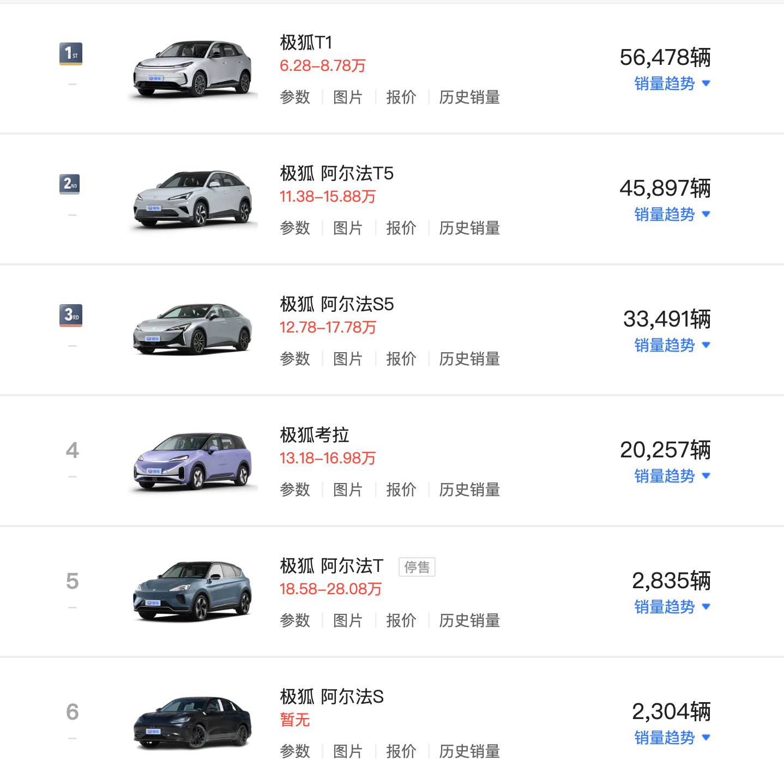Open the 极狐T1 car thumbnail

192,69
